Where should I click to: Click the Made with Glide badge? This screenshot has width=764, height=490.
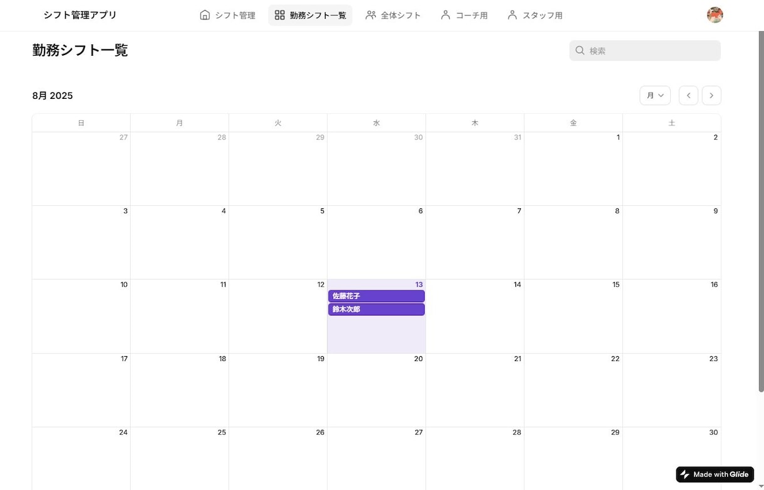tap(715, 474)
